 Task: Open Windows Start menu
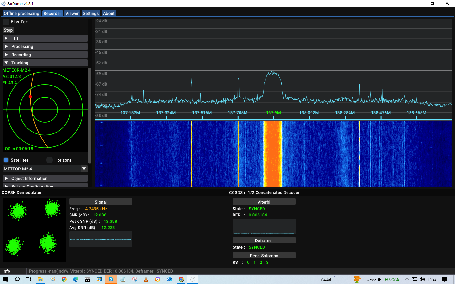(x=6, y=279)
